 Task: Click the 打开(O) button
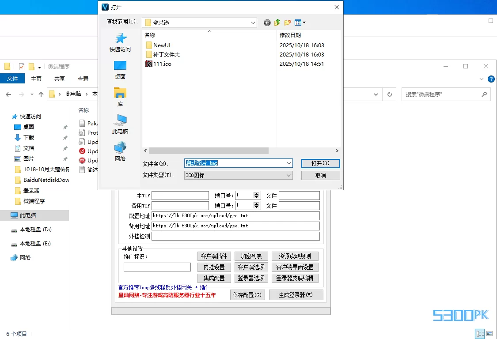point(320,163)
